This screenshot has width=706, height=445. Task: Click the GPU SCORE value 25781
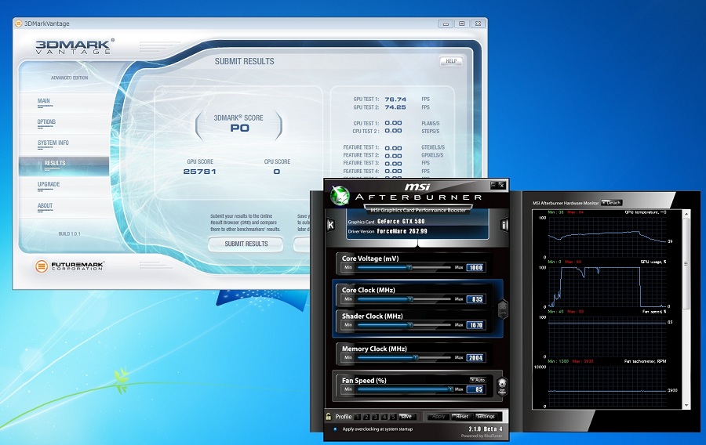point(199,172)
